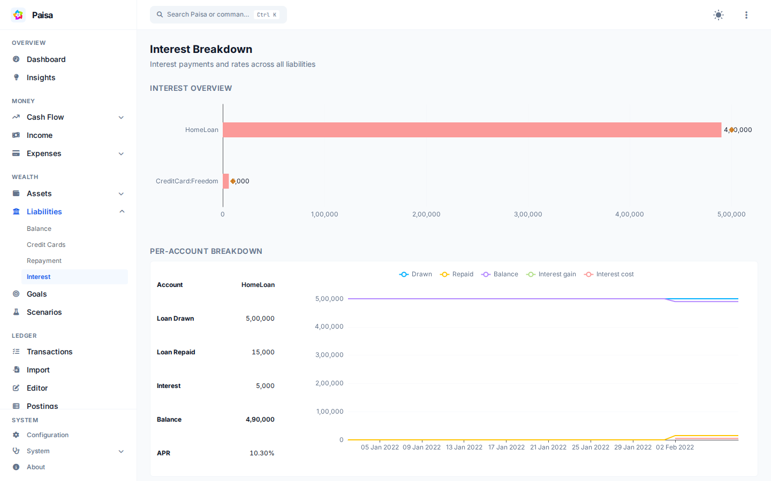This screenshot has height=481, width=771.
Task: Click the Dashboard sidebar icon
Action: point(16,59)
